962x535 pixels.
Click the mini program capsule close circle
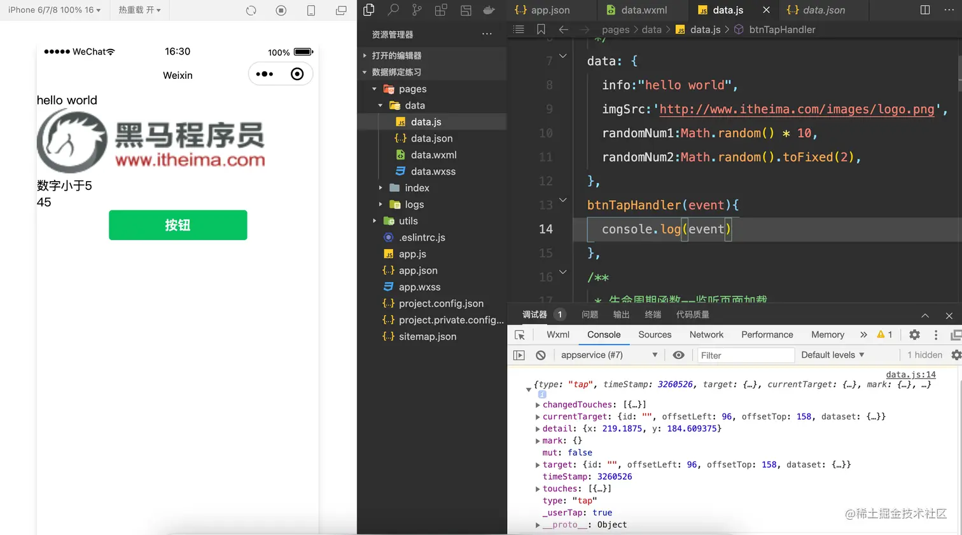297,74
